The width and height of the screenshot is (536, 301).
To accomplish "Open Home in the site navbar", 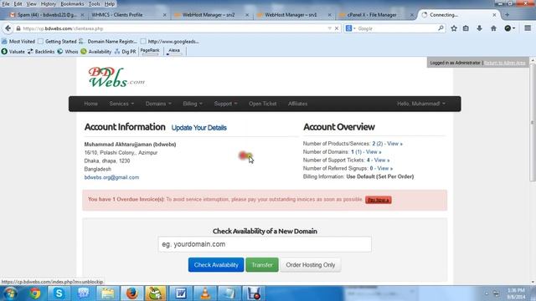I will click(91, 104).
